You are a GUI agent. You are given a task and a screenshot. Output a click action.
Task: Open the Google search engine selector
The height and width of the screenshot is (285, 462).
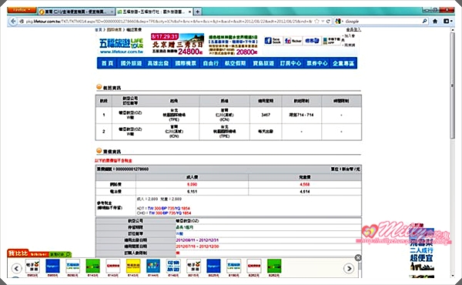pos(339,22)
